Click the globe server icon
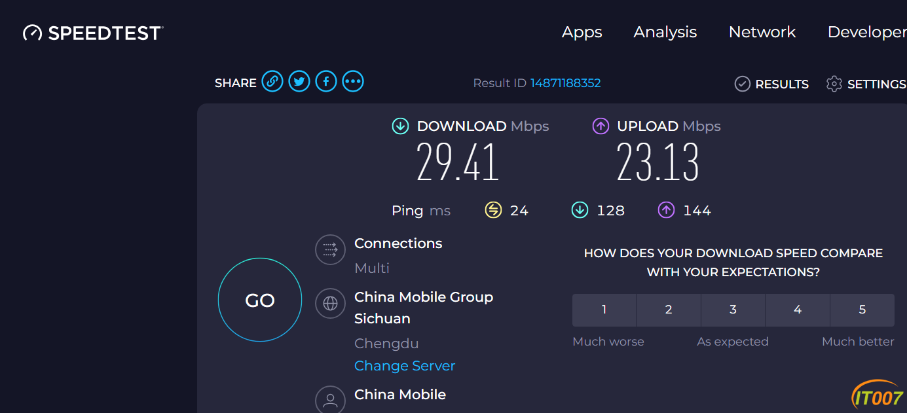 pos(330,303)
